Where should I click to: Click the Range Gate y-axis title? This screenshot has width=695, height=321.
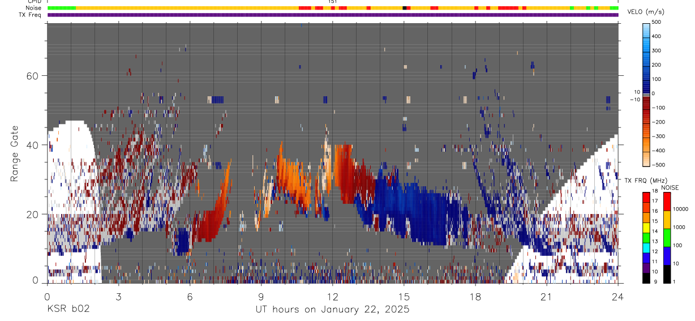pyautogui.click(x=15, y=153)
